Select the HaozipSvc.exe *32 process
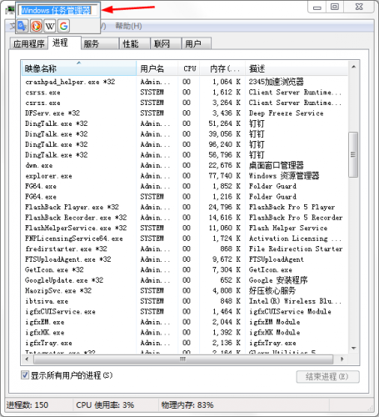Viewport: 379px width, 417px height. 185,291
